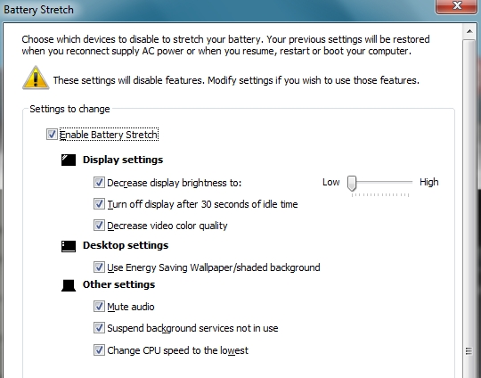481x378 pixels.
Task: Toggle Turn off display after 30 seconds
Action: click(99, 203)
